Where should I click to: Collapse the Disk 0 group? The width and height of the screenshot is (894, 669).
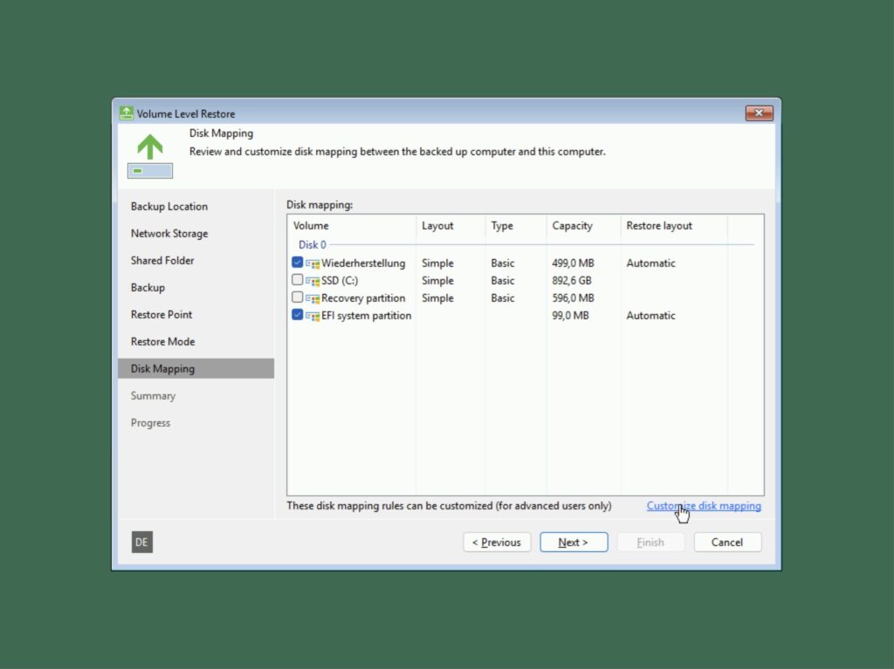(312, 244)
